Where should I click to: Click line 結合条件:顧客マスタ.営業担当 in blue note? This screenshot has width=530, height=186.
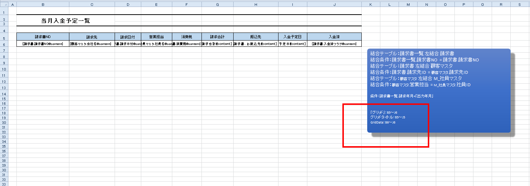point(420,84)
